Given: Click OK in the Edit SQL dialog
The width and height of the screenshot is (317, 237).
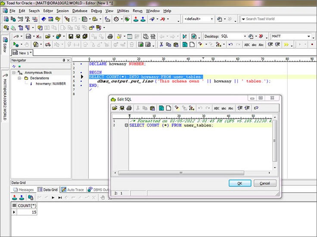Looking at the screenshot, I should 240,183.
